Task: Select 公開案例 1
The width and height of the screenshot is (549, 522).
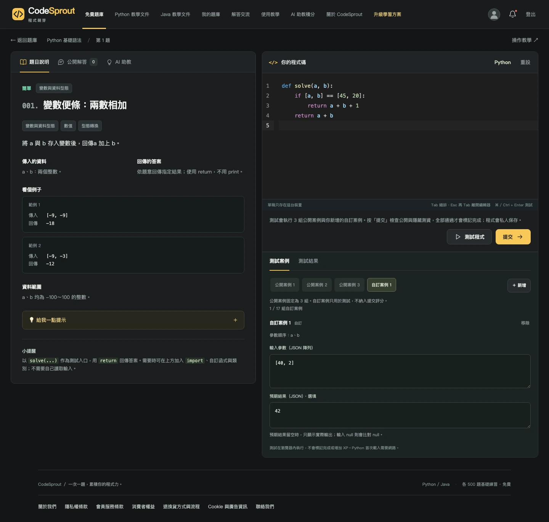Action: pos(285,285)
